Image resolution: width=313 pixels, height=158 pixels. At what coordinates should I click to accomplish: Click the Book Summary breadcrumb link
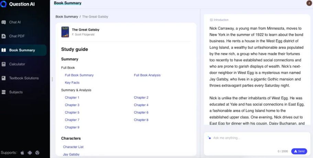(67, 17)
